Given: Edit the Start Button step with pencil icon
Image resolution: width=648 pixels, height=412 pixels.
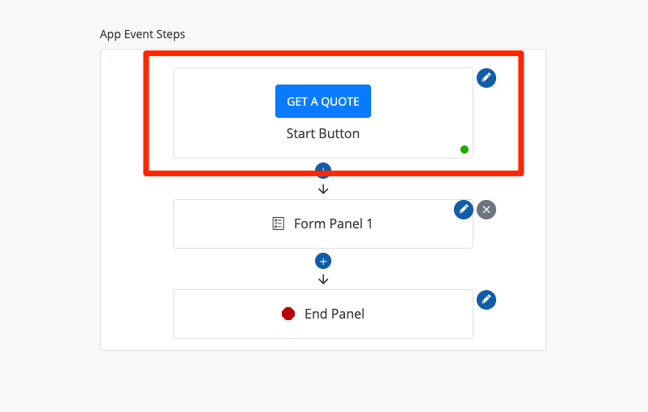Looking at the screenshot, I should (486, 78).
